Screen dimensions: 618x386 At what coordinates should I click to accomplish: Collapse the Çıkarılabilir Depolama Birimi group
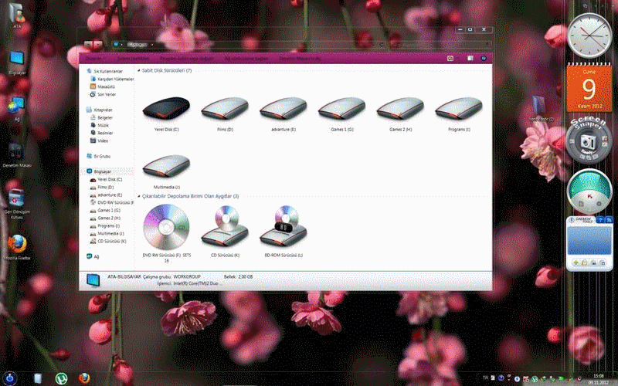click(139, 196)
